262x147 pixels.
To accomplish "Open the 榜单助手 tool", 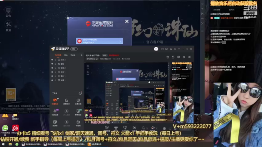I will coord(78,112).
